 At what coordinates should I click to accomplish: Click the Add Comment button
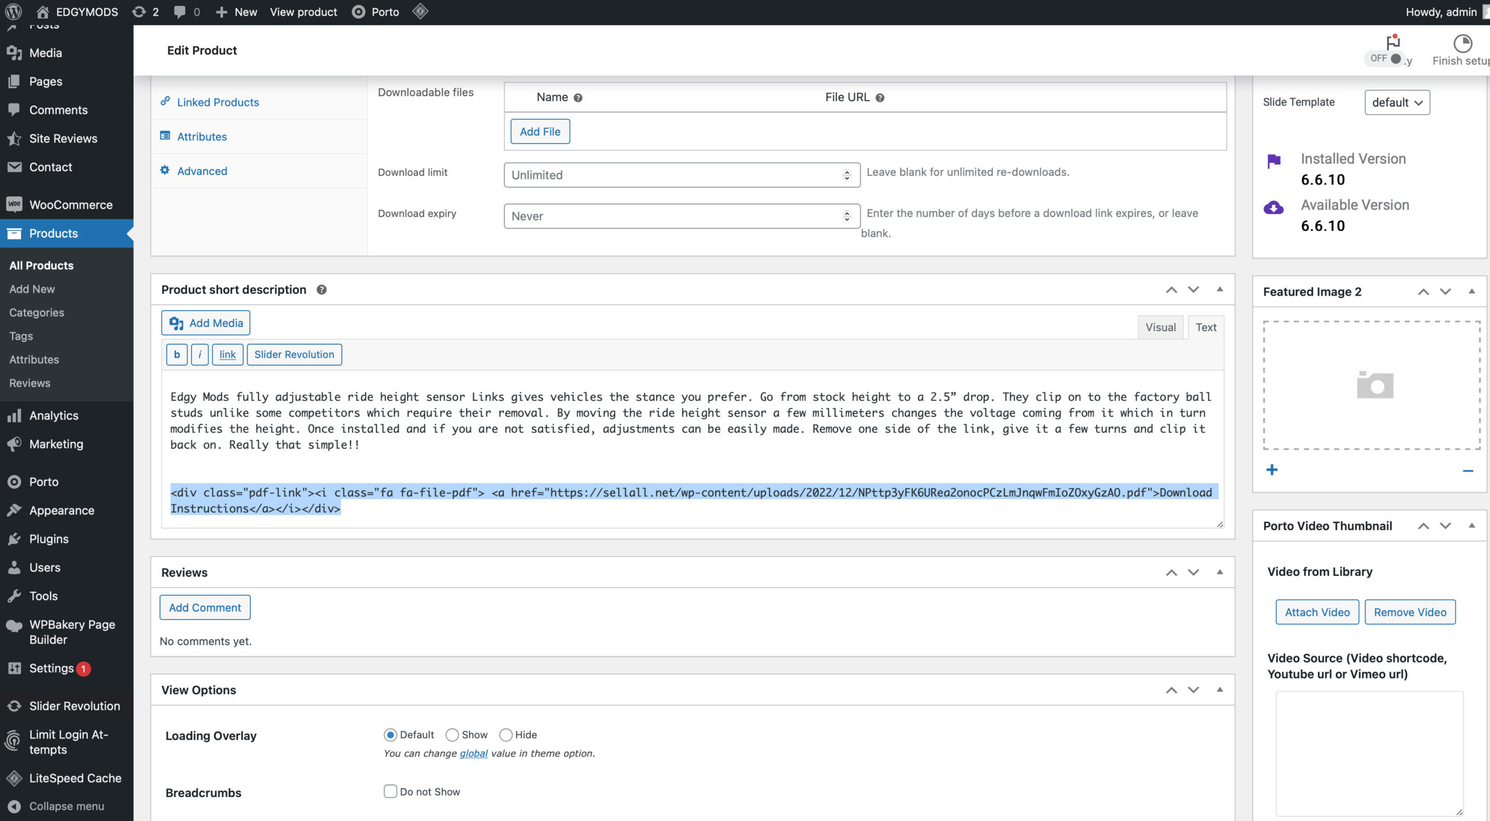205,607
